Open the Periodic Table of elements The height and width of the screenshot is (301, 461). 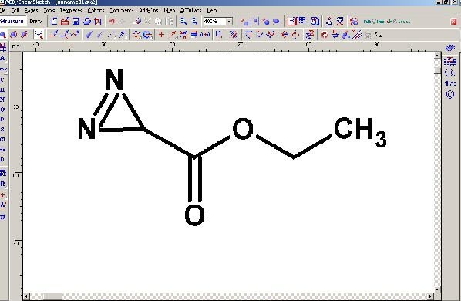[3, 48]
